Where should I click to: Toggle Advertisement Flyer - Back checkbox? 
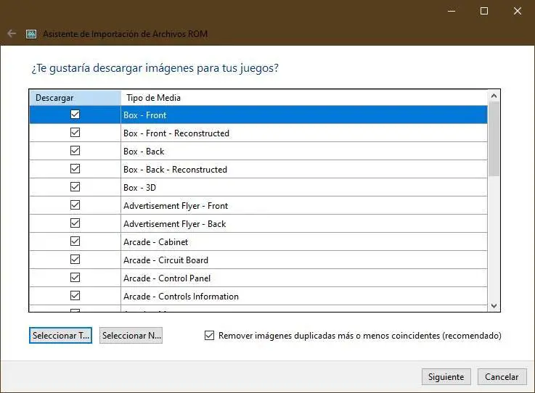75,223
